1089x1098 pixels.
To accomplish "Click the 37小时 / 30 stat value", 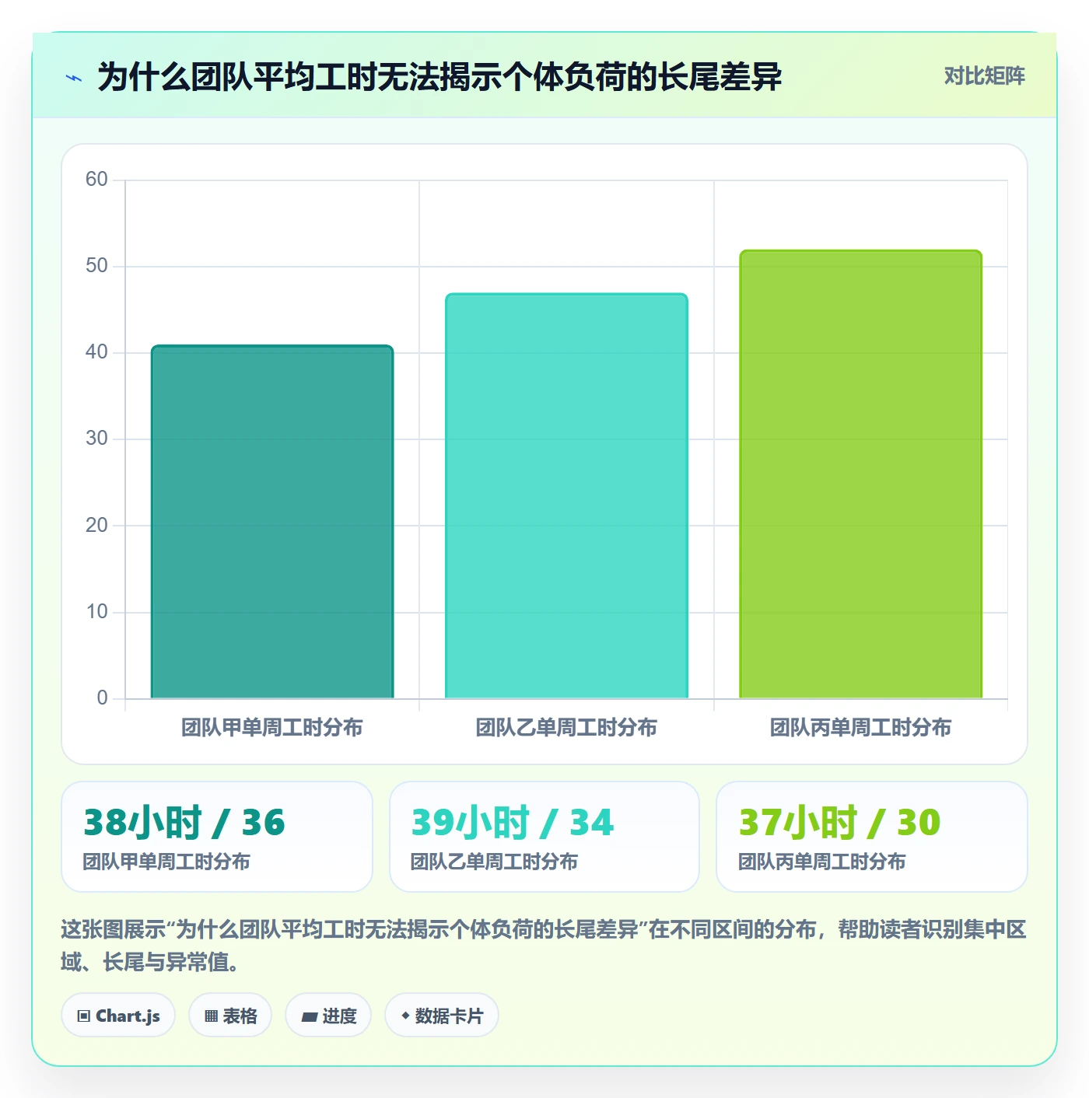I will tap(839, 822).
